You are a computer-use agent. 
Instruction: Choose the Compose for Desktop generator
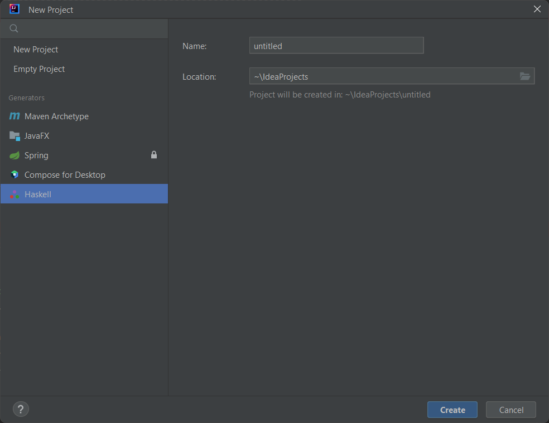[84, 175]
